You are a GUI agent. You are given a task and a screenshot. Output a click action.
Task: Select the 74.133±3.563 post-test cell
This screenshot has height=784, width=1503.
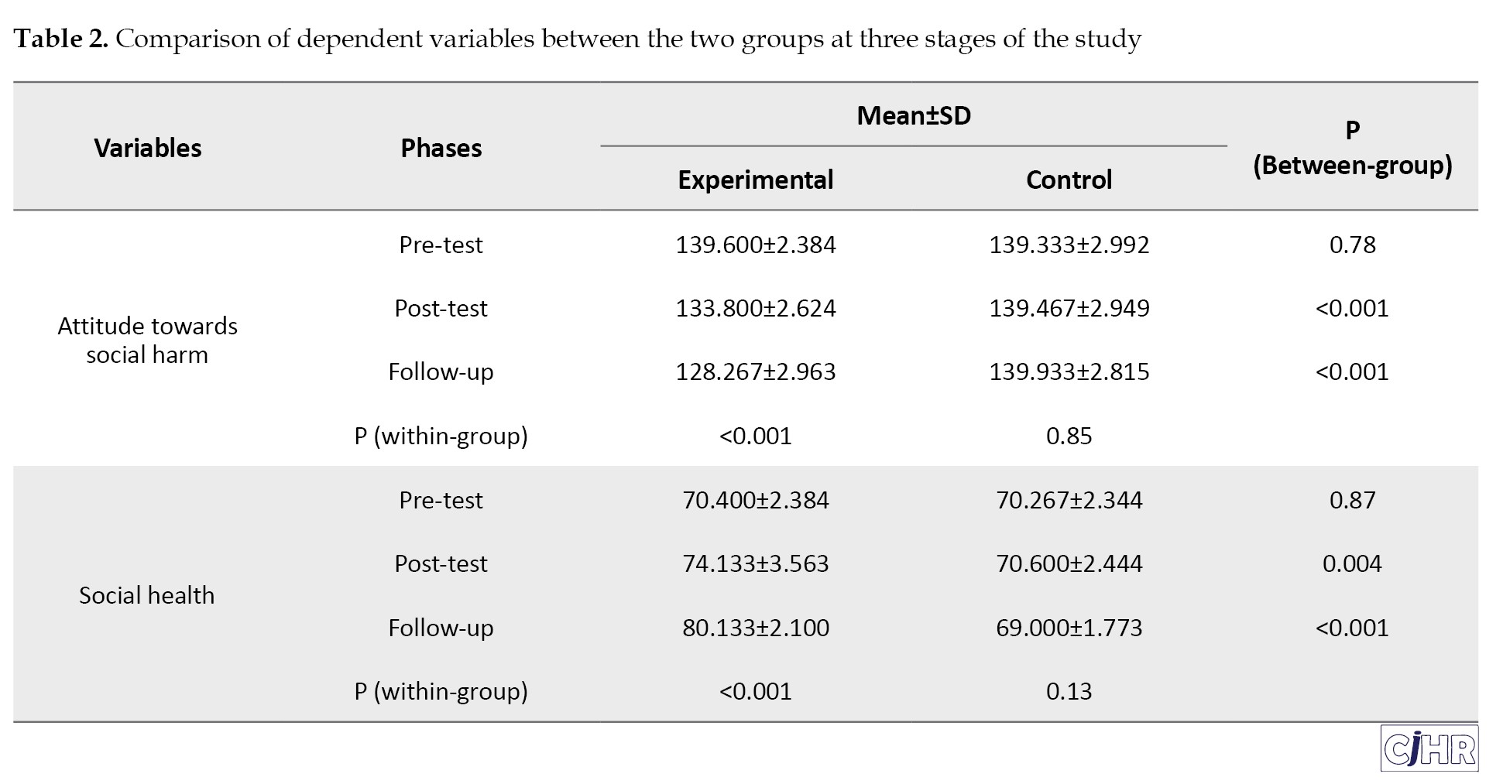[755, 563]
